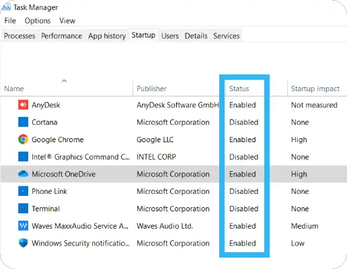Click the Microsoft OneDrive cloud icon

coord(23,174)
